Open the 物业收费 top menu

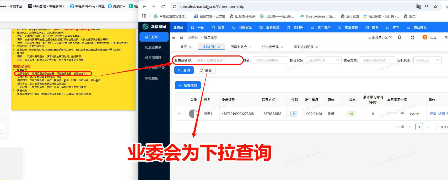pyautogui.click(x=348, y=27)
